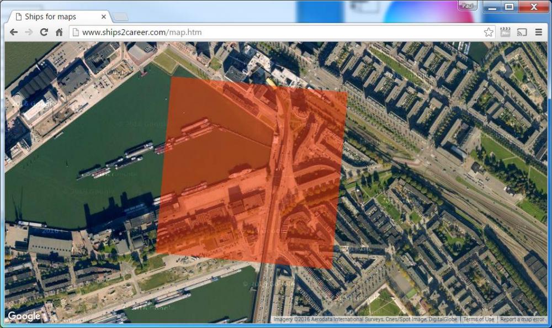This screenshot has width=552, height=328.
Task: Open the browser home page
Action: (x=59, y=32)
